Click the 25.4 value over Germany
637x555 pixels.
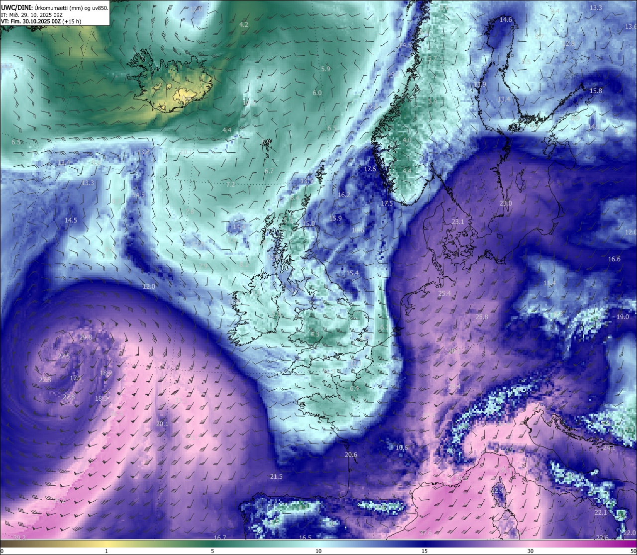(444, 293)
